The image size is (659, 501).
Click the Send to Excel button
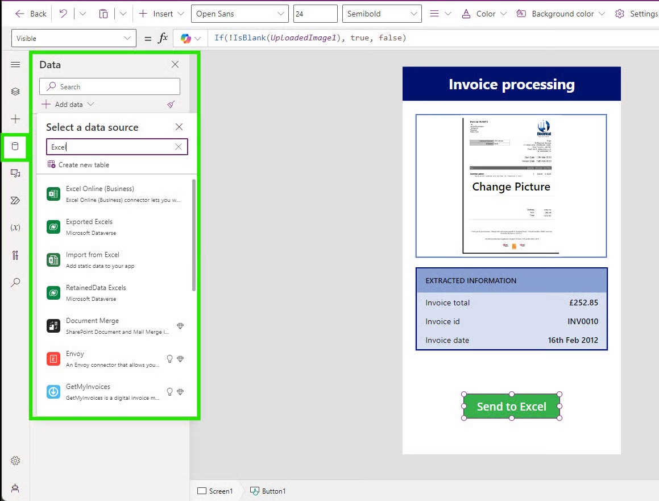coord(512,407)
